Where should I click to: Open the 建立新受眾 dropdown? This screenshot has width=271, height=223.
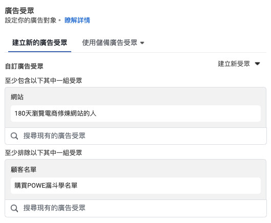(239, 64)
